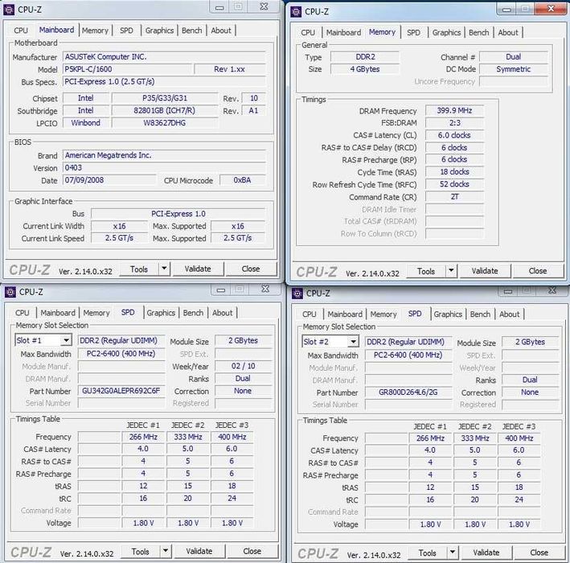Open Bench tab in Slot #2 SPD window
This screenshot has width=570, height=563.
tap(480, 314)
